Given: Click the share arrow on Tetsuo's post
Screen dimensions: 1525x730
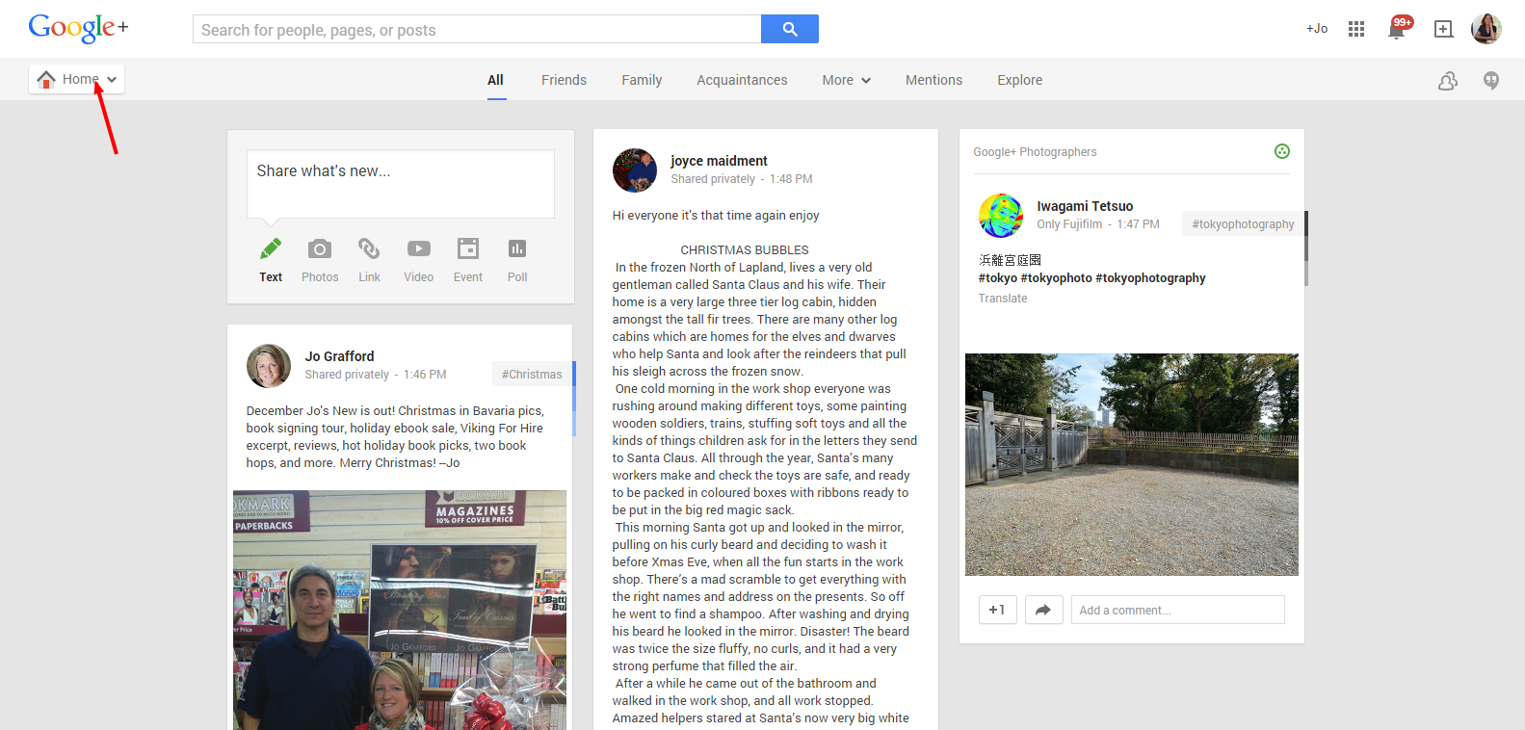Looking at the screenshot, I should pos(1043,610).
